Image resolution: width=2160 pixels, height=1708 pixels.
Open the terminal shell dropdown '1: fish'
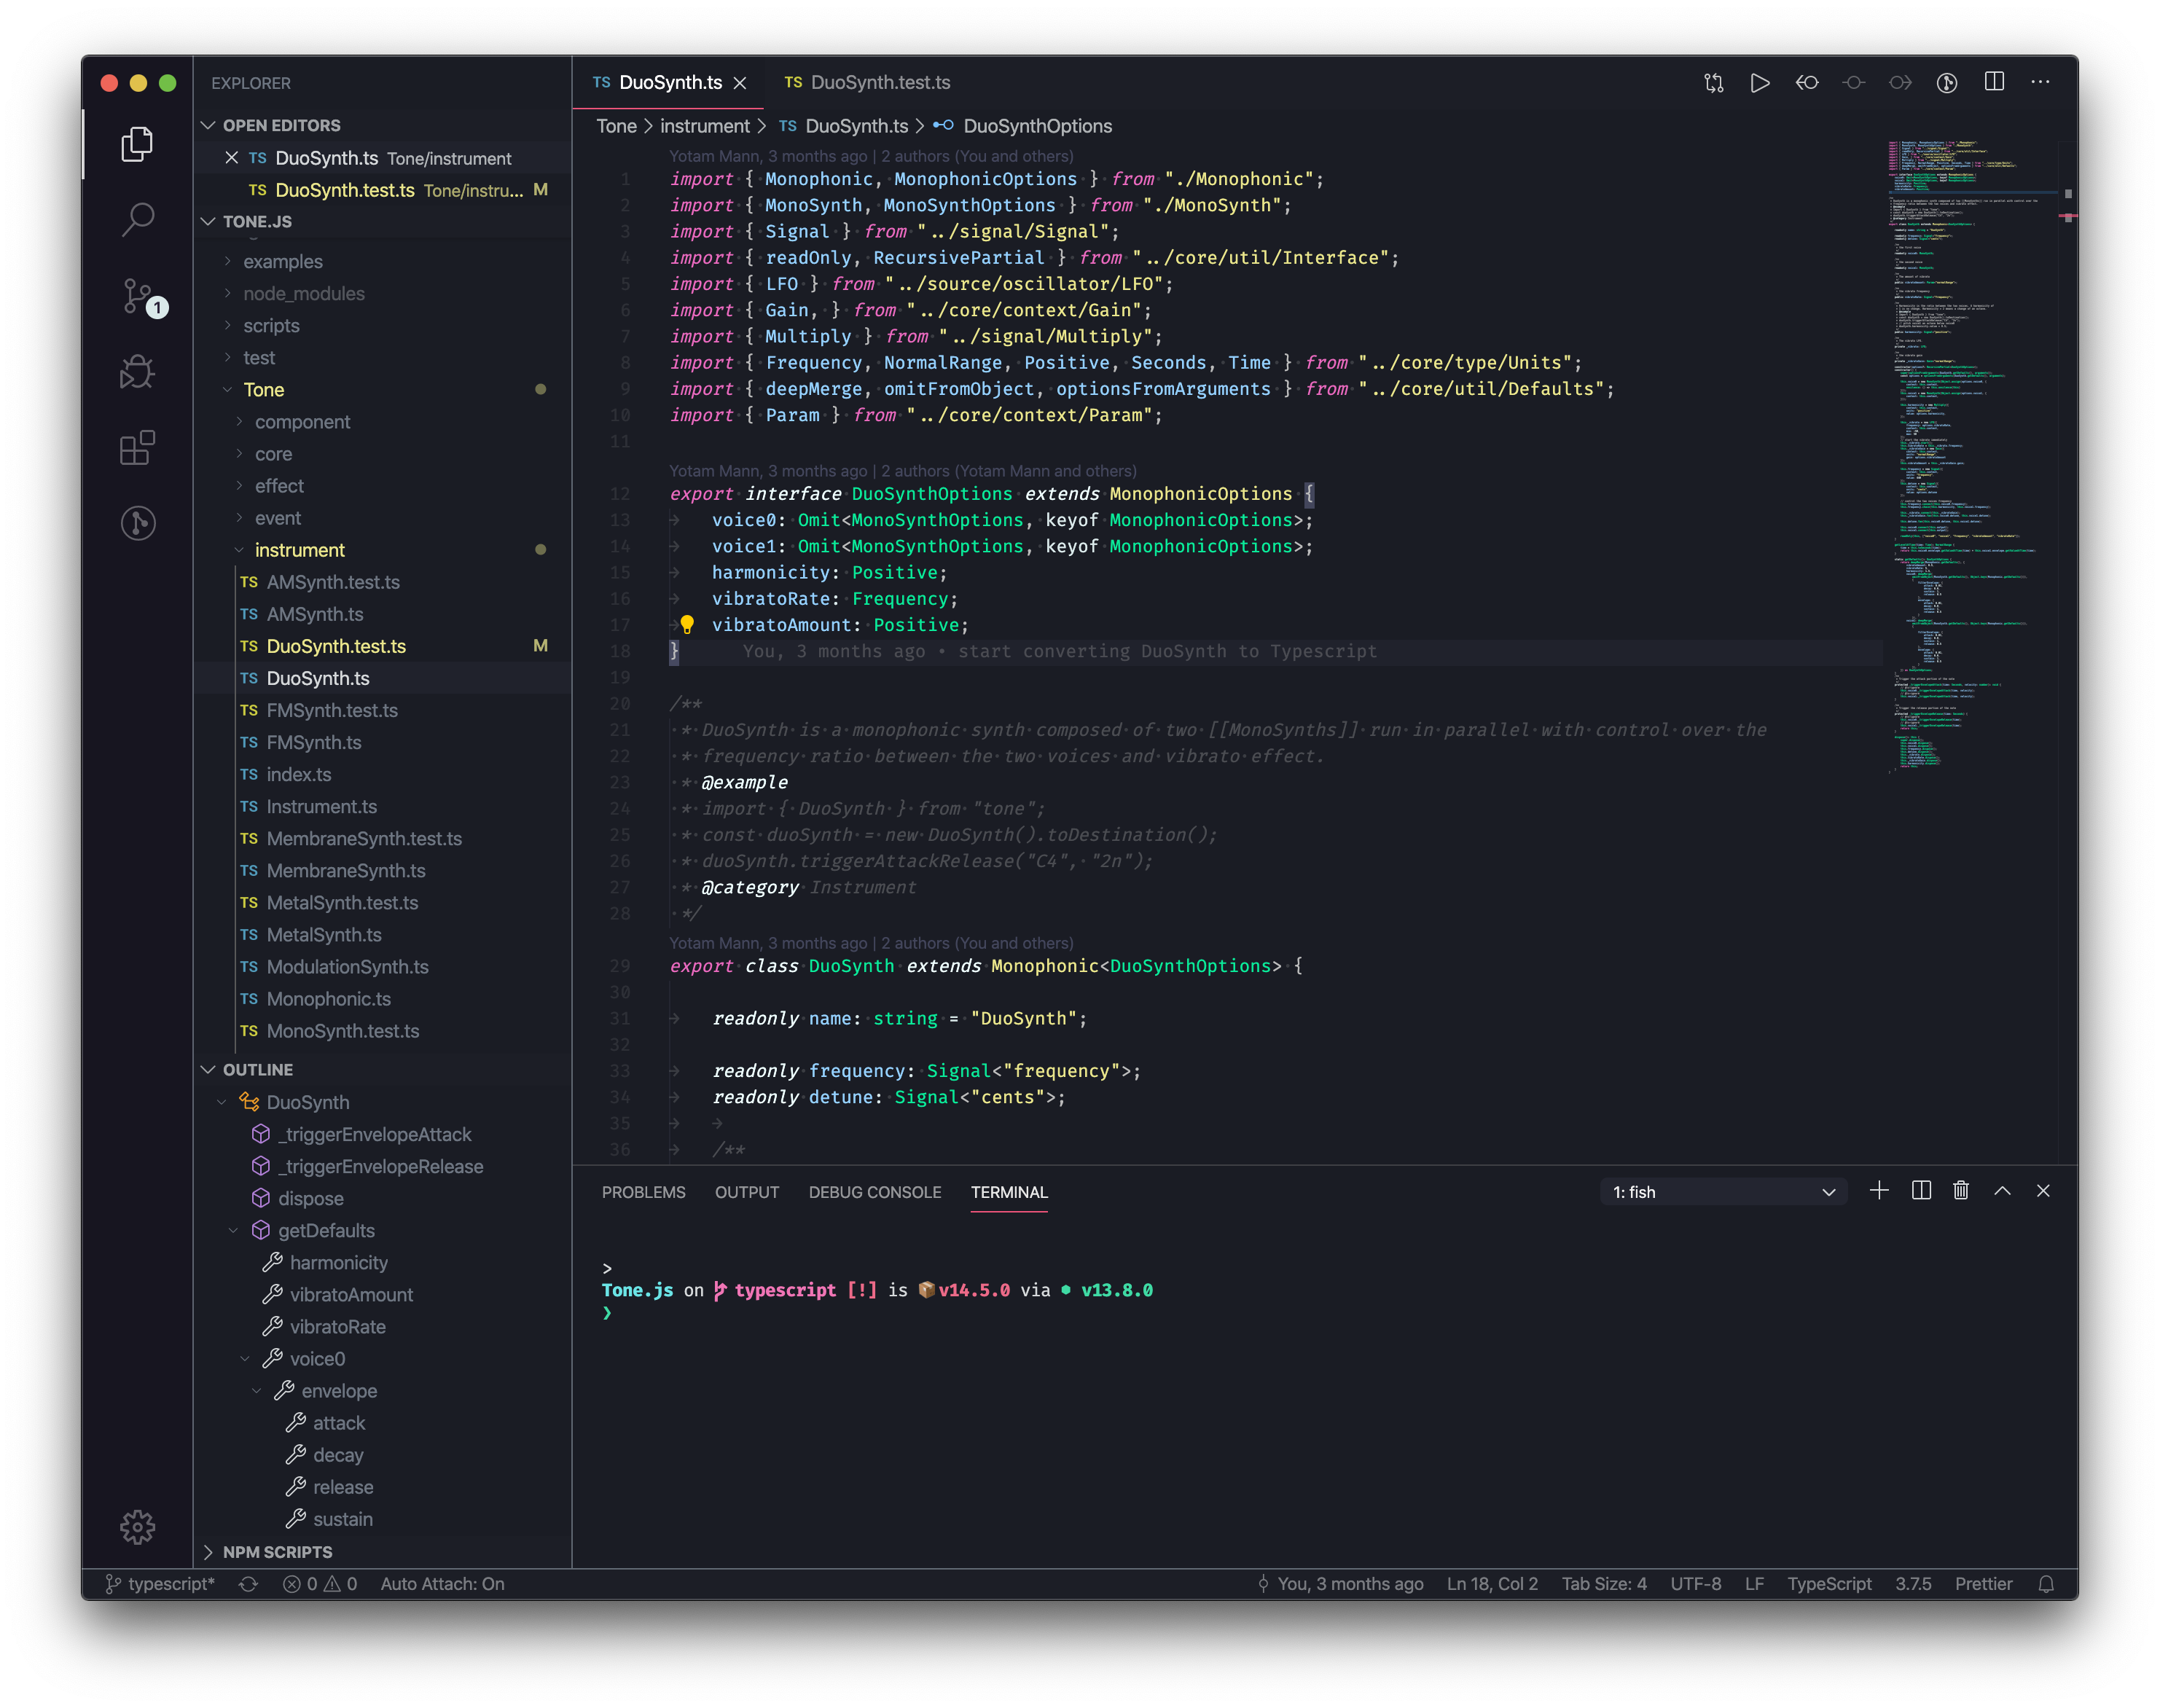pyautogui.click(x=1723, y=1192)
